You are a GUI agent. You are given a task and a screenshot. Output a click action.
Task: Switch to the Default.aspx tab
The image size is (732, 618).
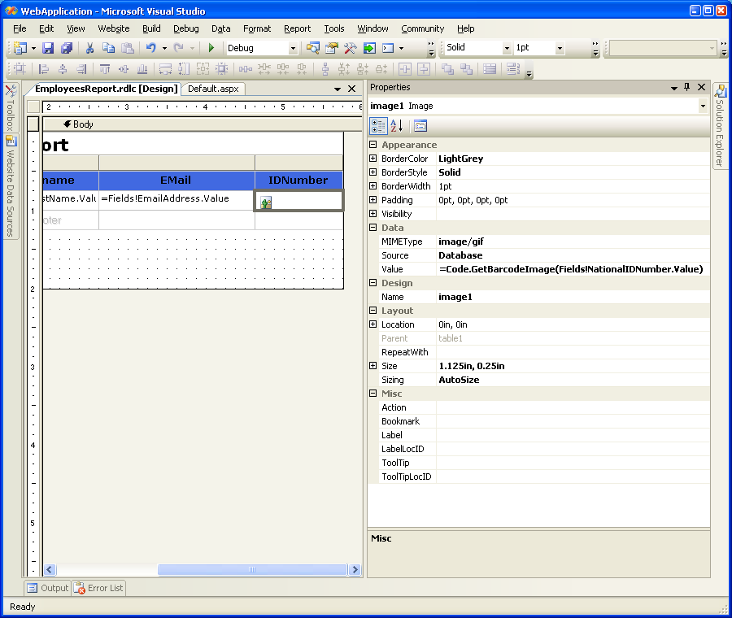pyautogui.click(x=213, y=89)
